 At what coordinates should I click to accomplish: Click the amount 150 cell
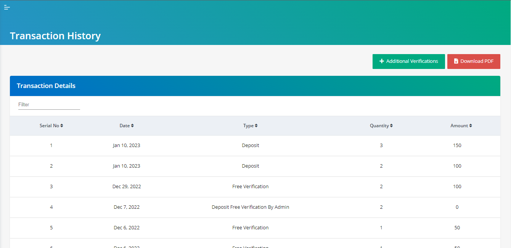point(457,146)
